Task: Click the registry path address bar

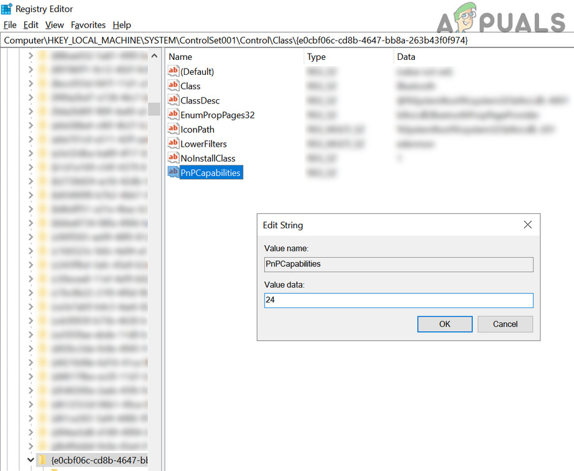Action: 287,41
